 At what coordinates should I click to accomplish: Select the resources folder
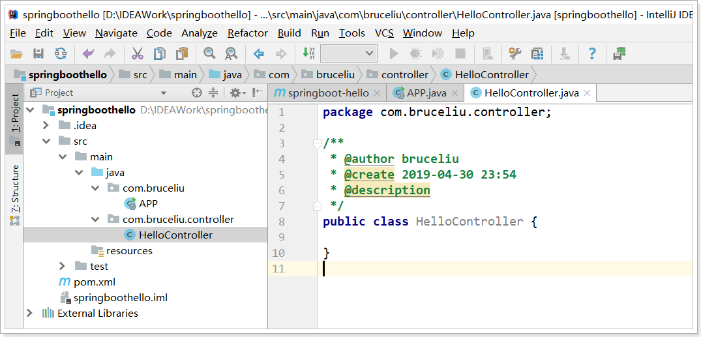pos(121,251)
